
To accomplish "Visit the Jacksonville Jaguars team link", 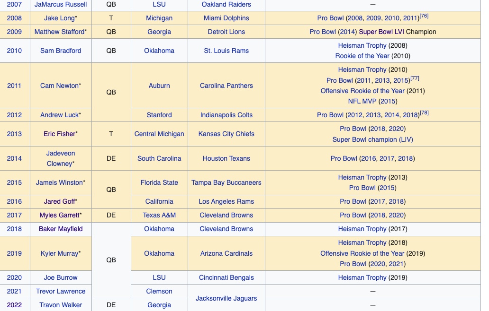I will click(226, 298).
